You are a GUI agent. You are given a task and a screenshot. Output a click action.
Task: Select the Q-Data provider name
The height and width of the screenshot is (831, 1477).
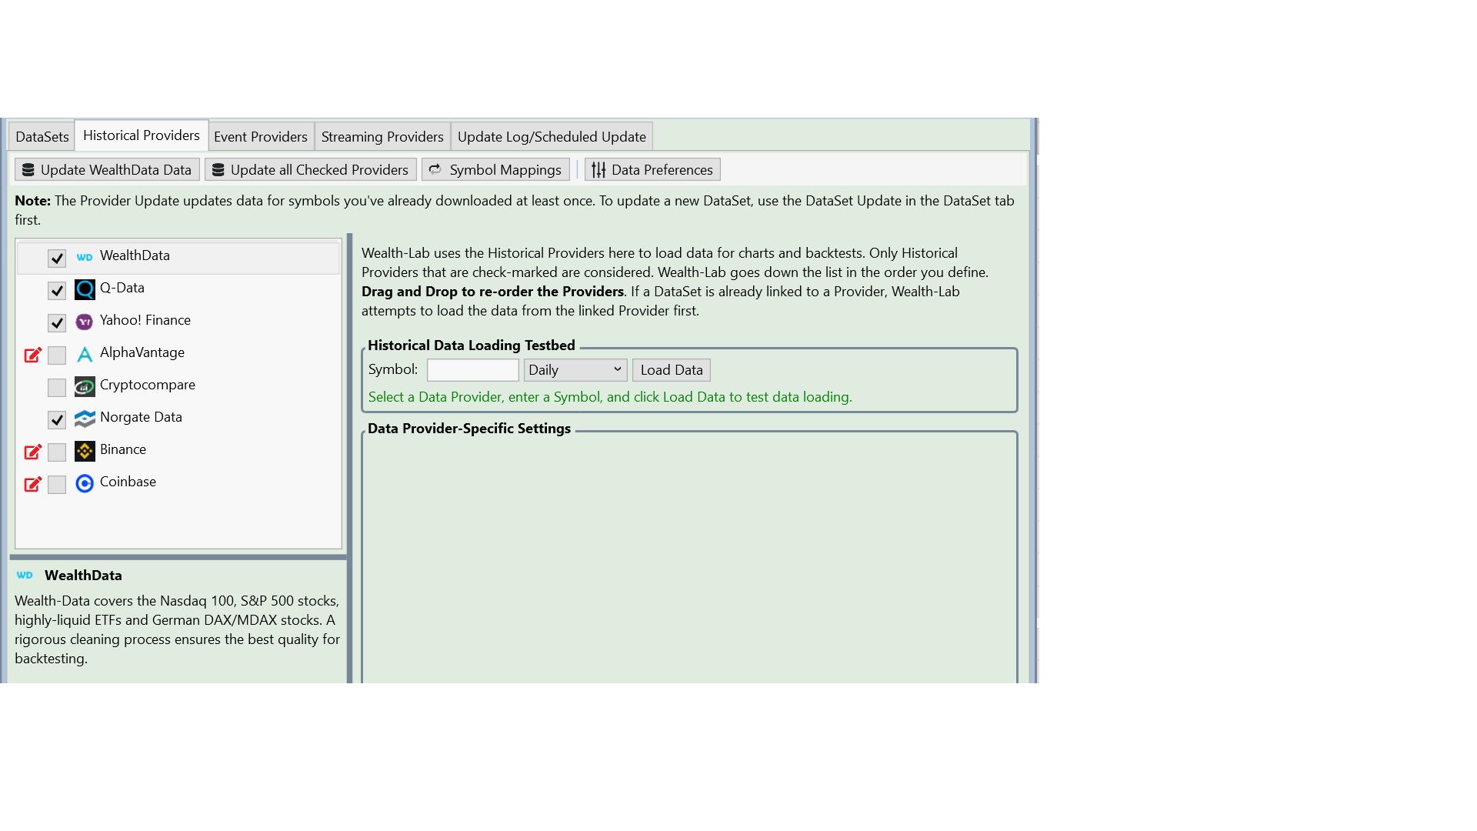122,288
